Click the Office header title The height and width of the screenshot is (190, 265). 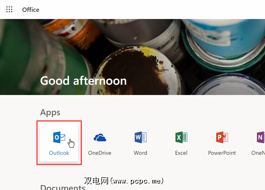pos(30,9)
